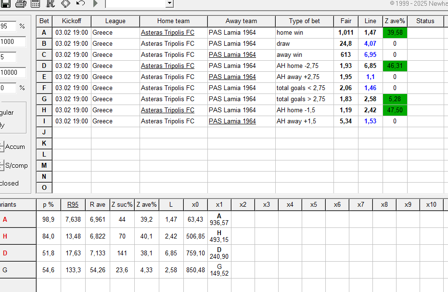Click the circular arrows refresh icon
Screen dimensions: 448x292
pyautogui.click(x=65, y=3)
